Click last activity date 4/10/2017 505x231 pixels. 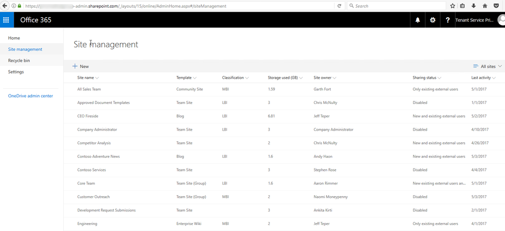pyautogui.click(x=480, y=130)
